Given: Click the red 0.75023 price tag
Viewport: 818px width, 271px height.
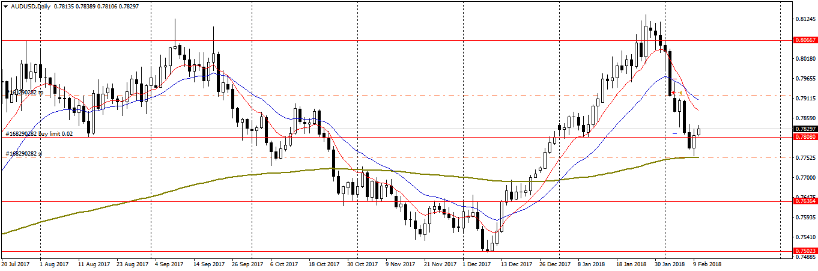Looking at the screenshot, I should click(804, 251).
